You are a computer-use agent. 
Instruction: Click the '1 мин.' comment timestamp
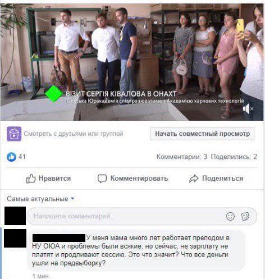(x=41, y=276)
